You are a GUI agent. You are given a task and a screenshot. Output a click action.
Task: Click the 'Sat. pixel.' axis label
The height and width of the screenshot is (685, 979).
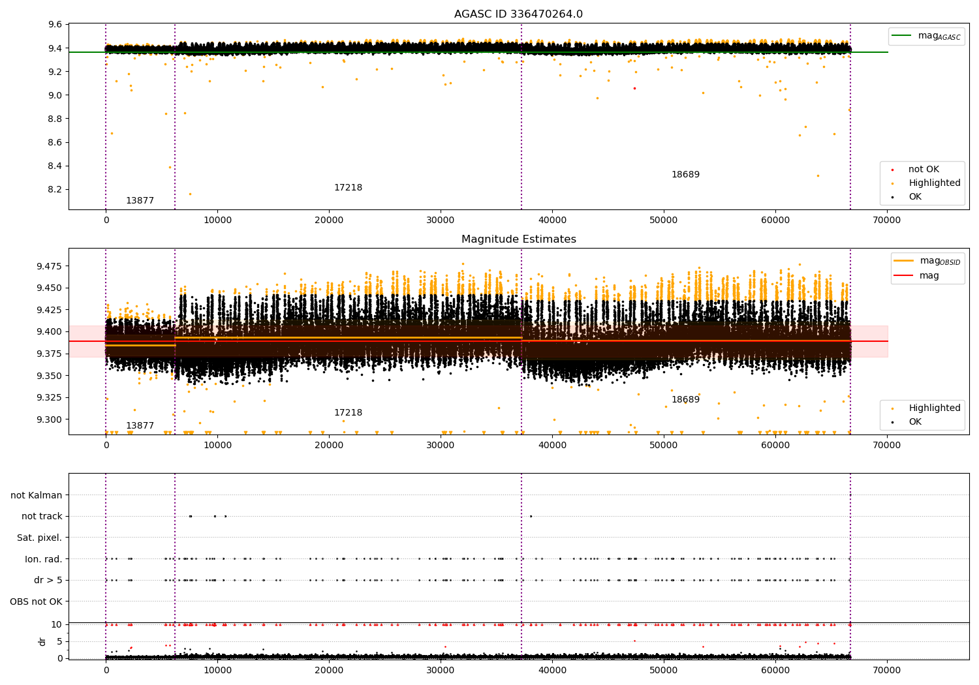tap(40, 538)
